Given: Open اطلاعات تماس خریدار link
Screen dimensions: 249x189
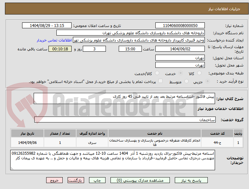Looking at the screenshot, I should [54, 40].
